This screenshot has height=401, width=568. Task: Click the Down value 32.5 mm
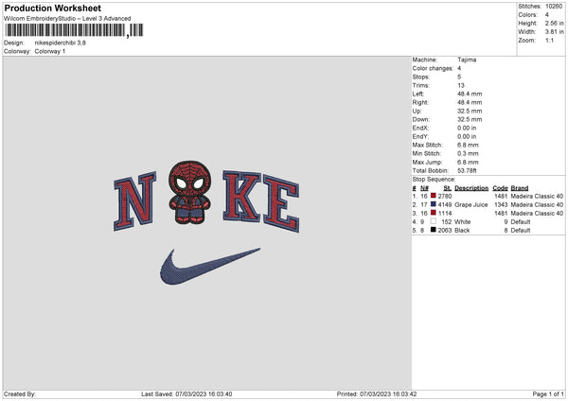470,119
